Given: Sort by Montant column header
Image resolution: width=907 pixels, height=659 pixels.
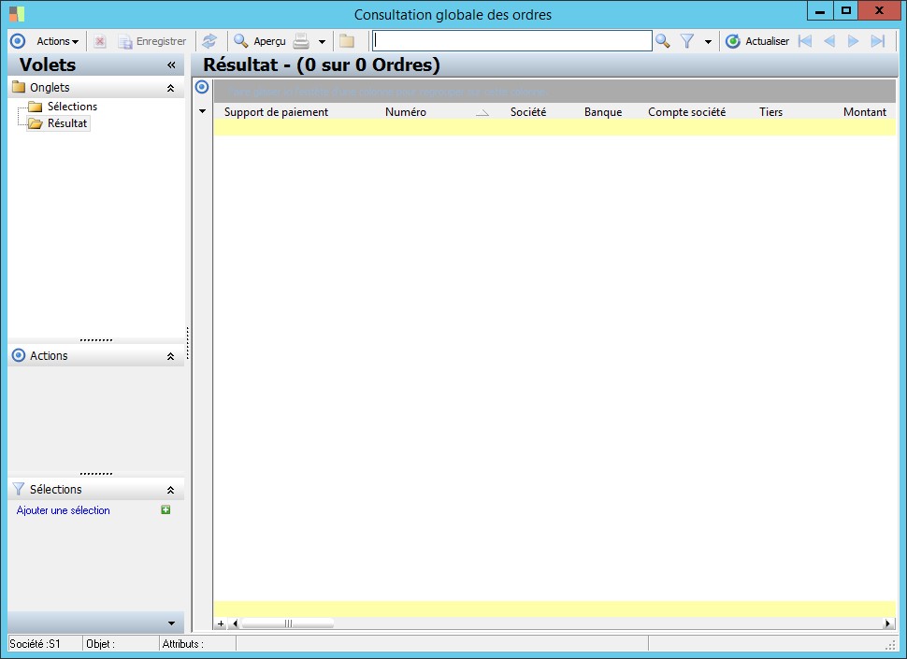Looking at the screenshot, I should pos(864,112).
